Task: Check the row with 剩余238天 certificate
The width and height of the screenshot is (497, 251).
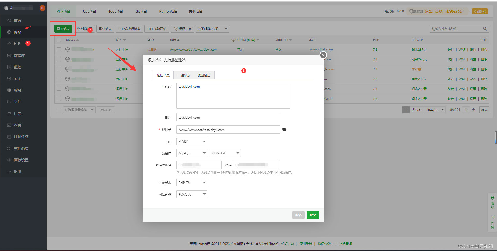Action: 59,99
